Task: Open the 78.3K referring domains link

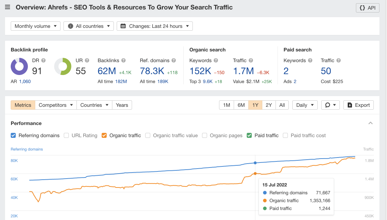Action: (152, 71)
